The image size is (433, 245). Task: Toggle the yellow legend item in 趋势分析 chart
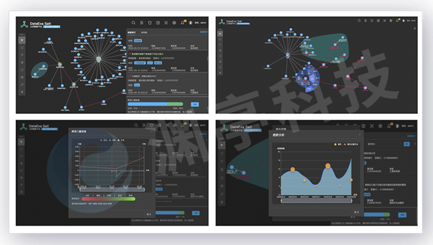pyautogui.click(x=337, y=144)
